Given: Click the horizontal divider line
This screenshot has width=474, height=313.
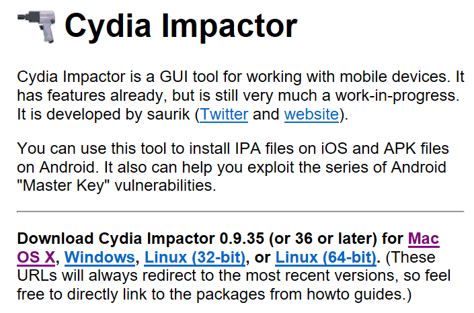Looking at the screenshot, I should [x=240, y=212].
